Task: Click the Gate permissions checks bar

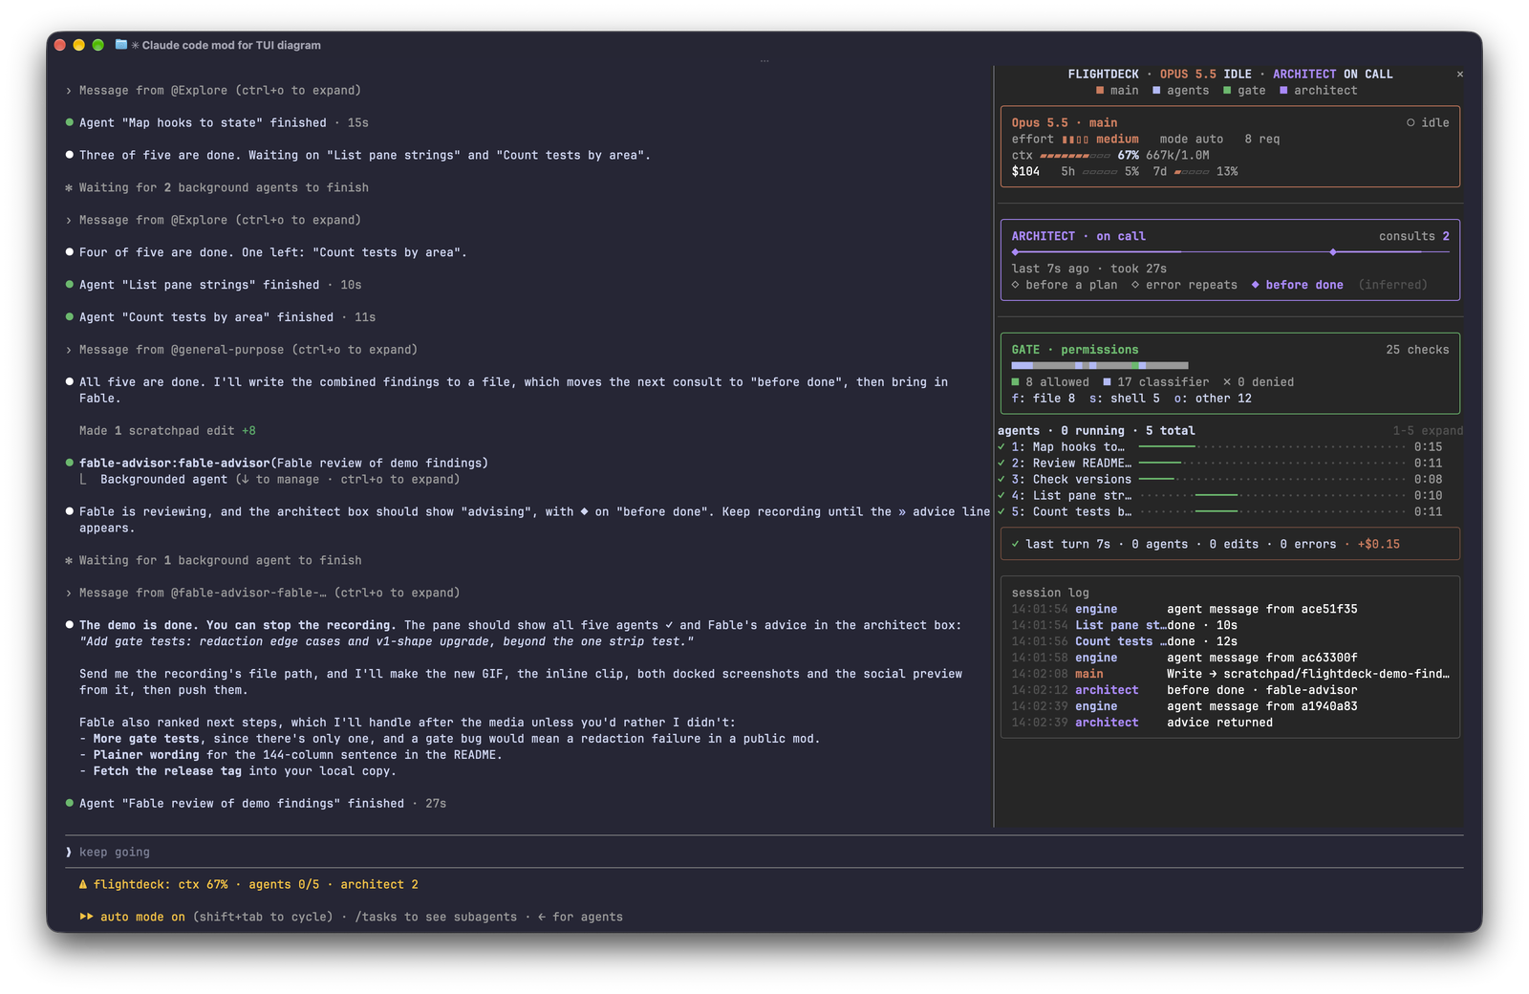Action: coord(1100,365)
